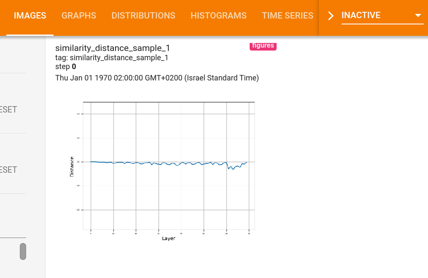The image size is (428, 278).
Task: Click the sidebar vertical scrollbar thumb
Action: tap(23, 251)
